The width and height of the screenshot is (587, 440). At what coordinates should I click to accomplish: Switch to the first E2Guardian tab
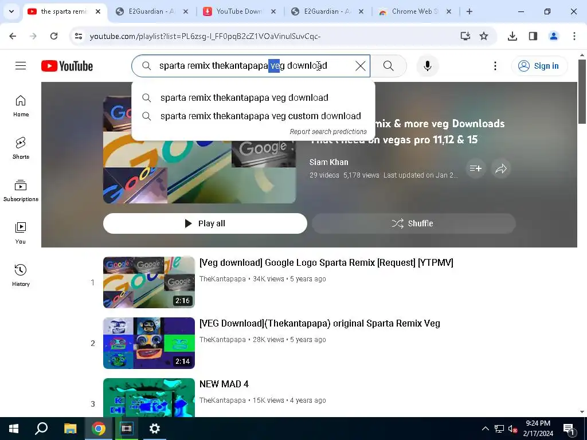pos(152,11)
